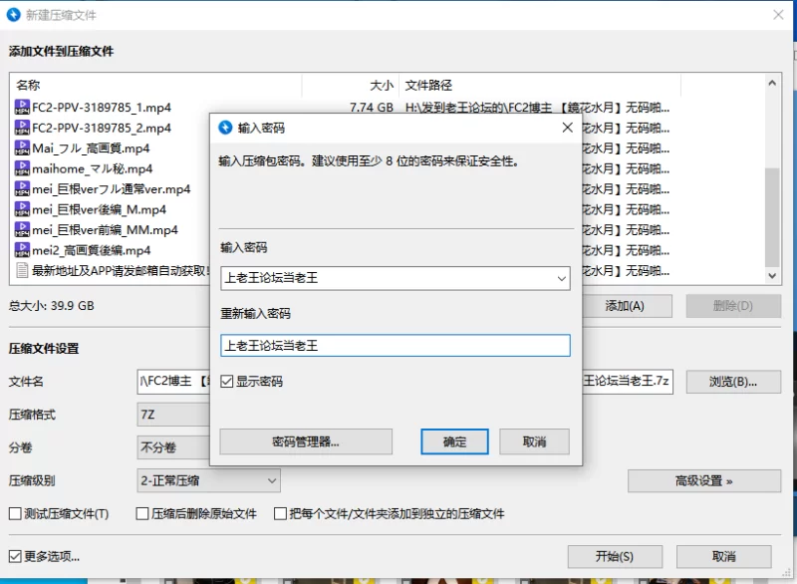Click the 7.74 GB size value
The width and height of the screenshot is (797, 584).
pos(371,108)
